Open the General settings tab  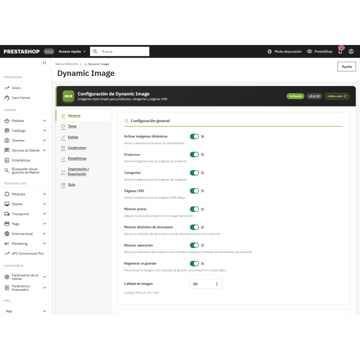[x=83, y=115]
